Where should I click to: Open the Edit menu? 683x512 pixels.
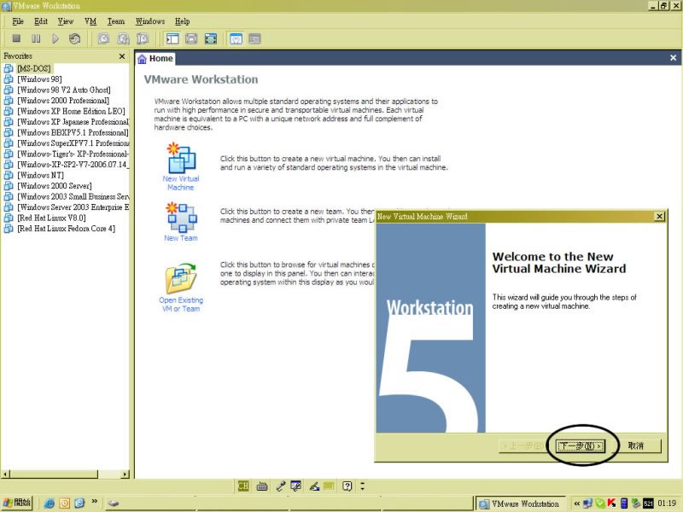[x=41, y=21]
